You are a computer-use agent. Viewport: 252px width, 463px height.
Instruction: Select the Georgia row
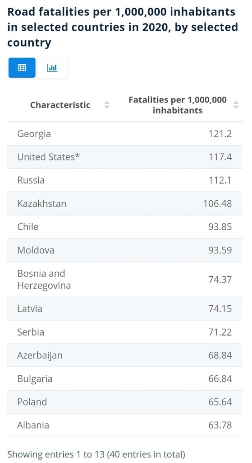pyautogui.click(x=124, y=134)
